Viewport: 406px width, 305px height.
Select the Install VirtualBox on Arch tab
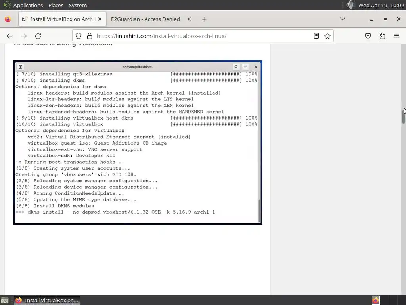(62, 19)
